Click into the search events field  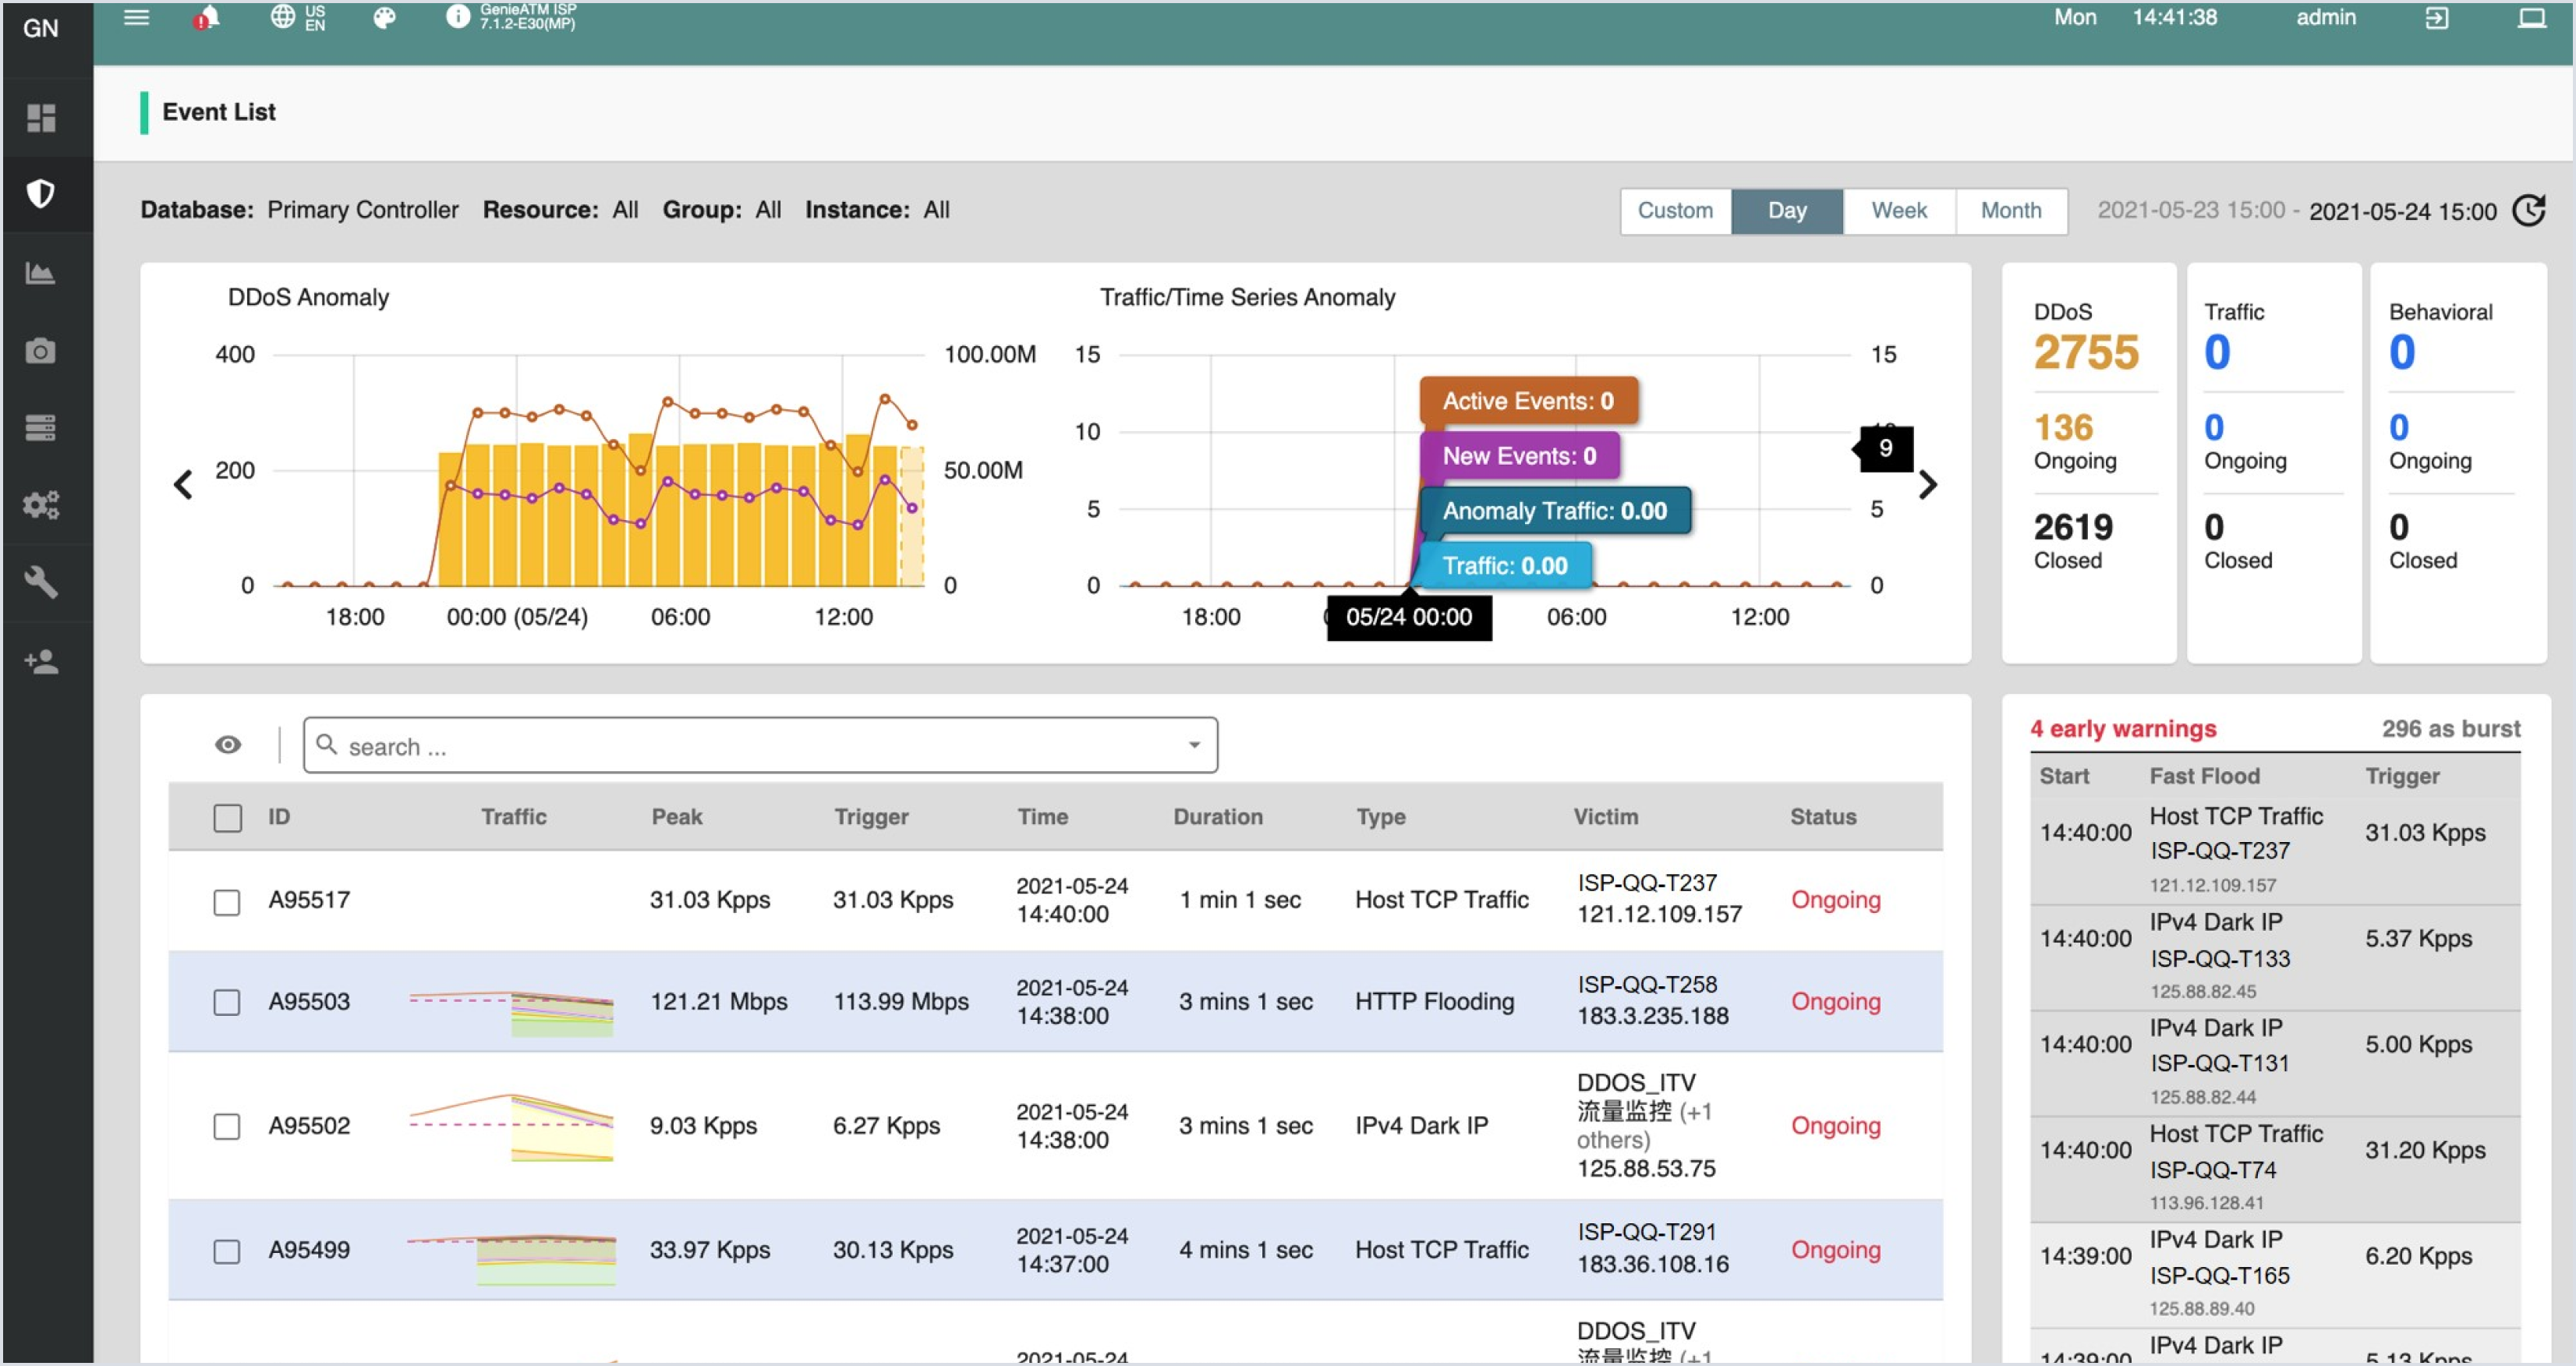click(x=760, y=745)
